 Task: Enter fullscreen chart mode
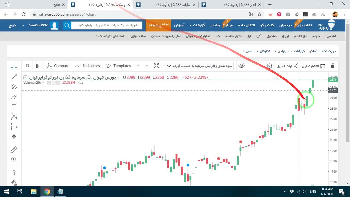point(156,66)
